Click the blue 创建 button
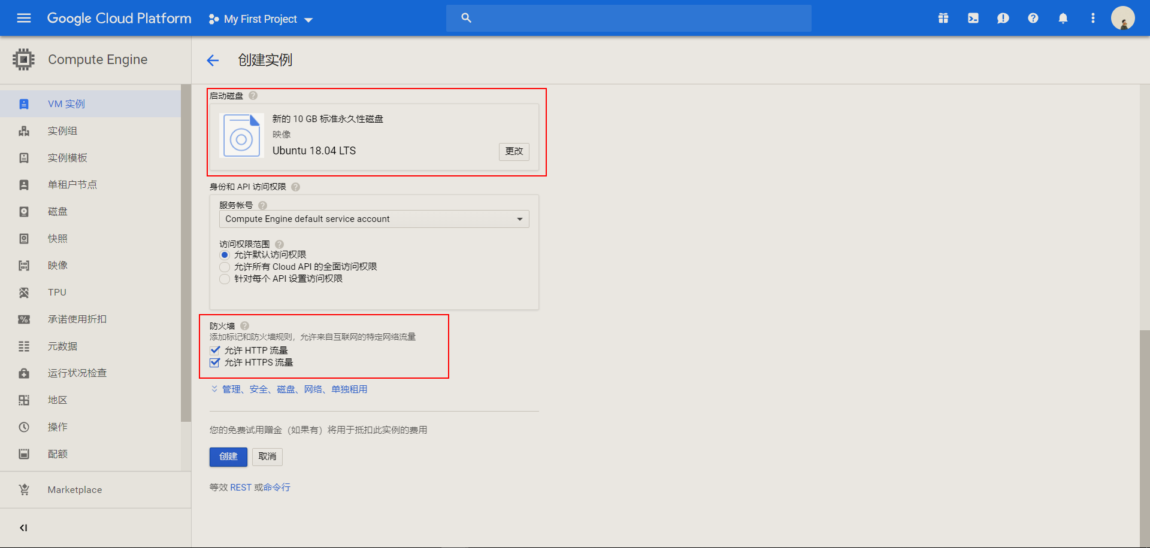Image resolution: width=1150 pixels, height=548 pixels. (x=228, y=457)
